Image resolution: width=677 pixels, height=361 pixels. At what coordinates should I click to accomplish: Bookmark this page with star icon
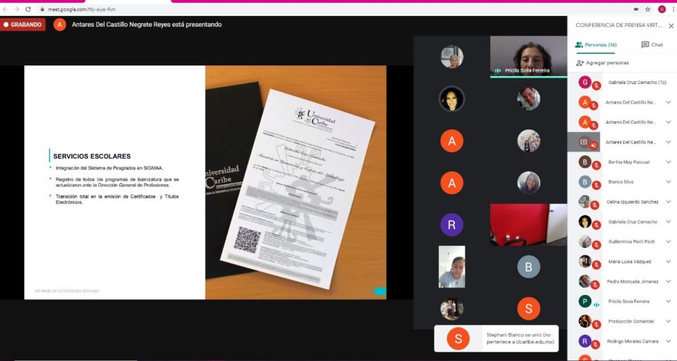tap(647, 9)
